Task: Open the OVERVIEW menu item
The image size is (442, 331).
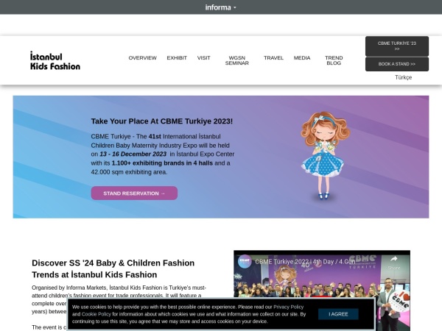Action: tap(142, 58)
